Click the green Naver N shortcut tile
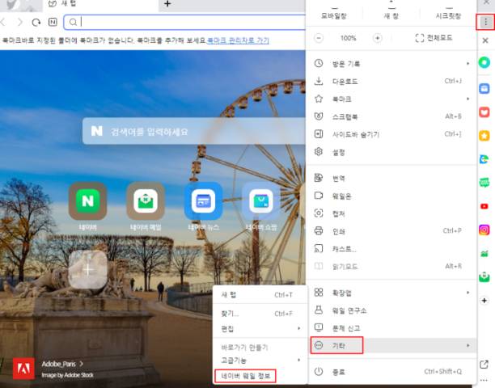Image resolution: width=495 pixels, height=388 pixels. [88, 201]
